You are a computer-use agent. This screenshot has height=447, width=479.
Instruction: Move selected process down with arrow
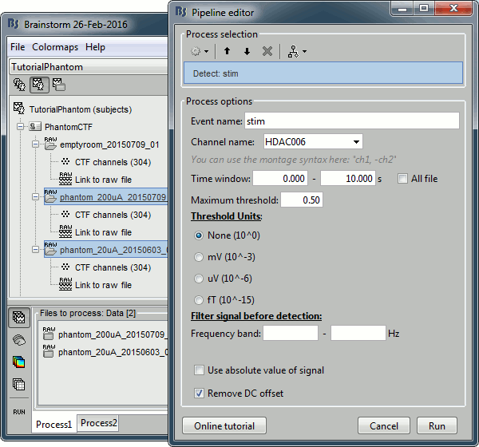tap(247, 51)
